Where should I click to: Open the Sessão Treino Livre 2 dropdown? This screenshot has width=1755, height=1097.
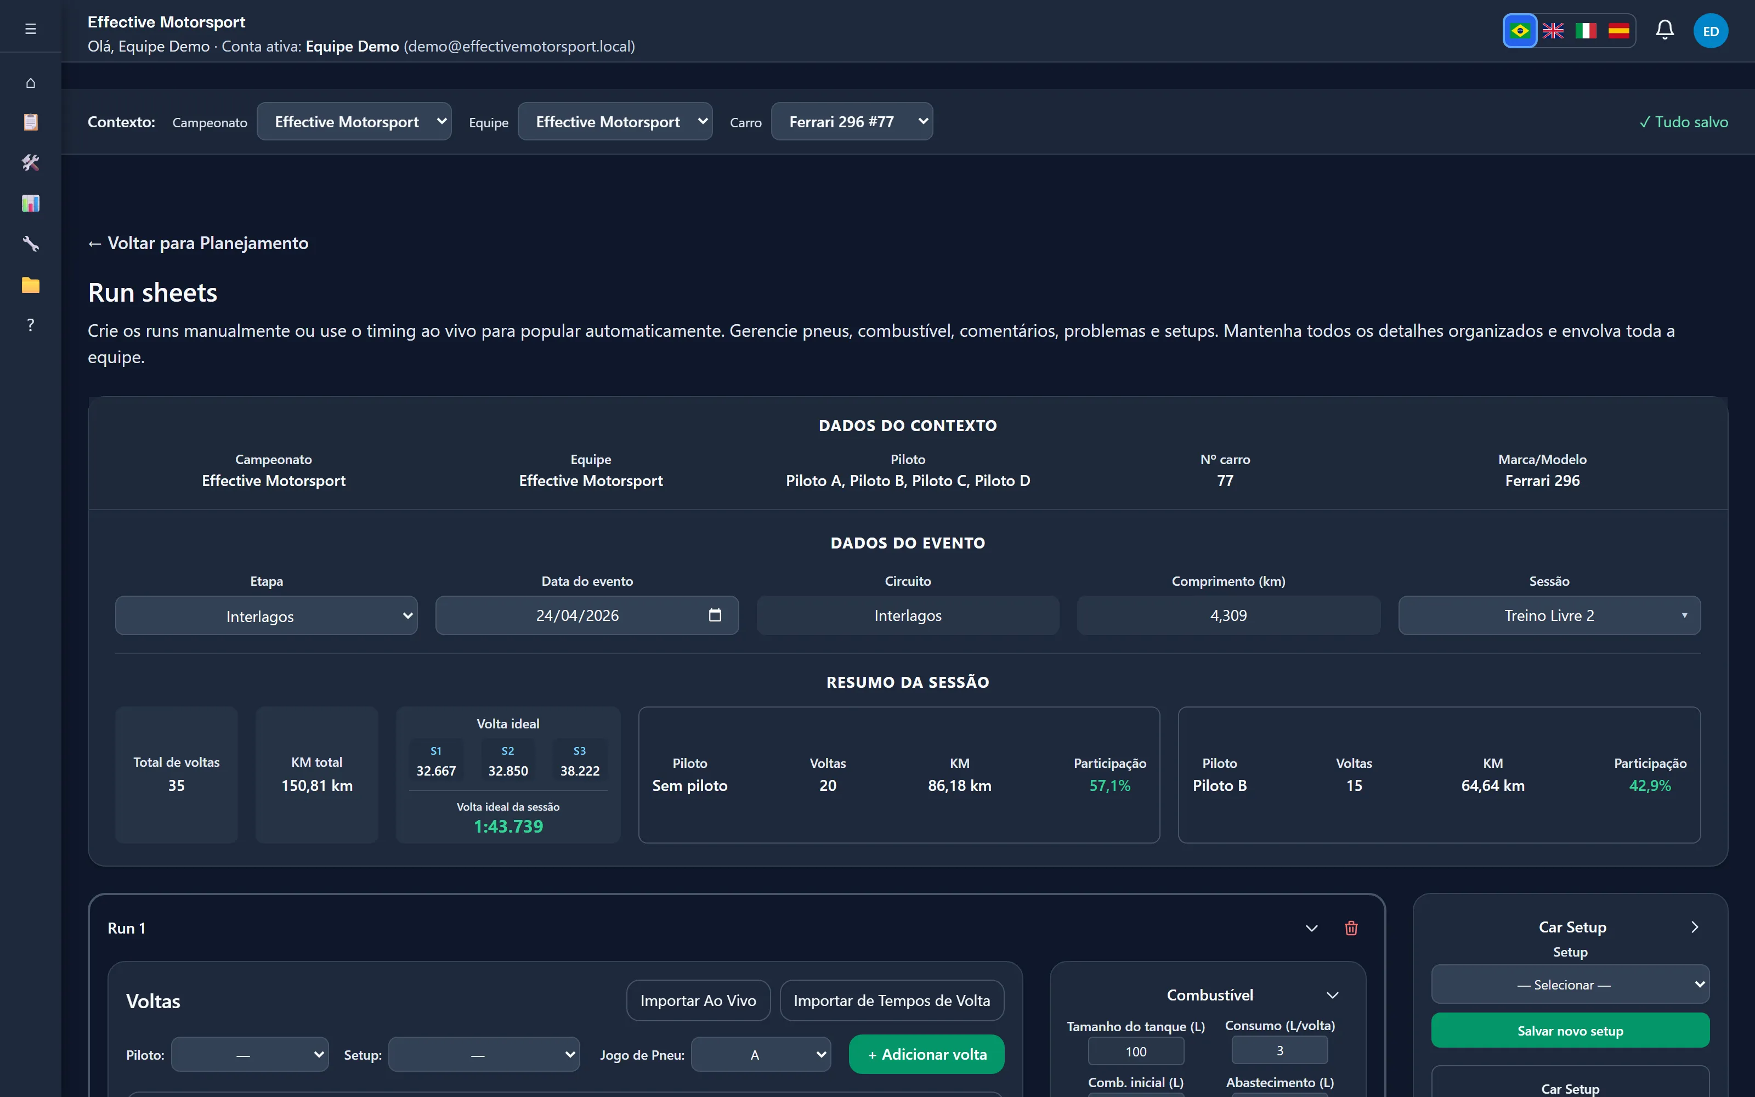click(1549, 615)
